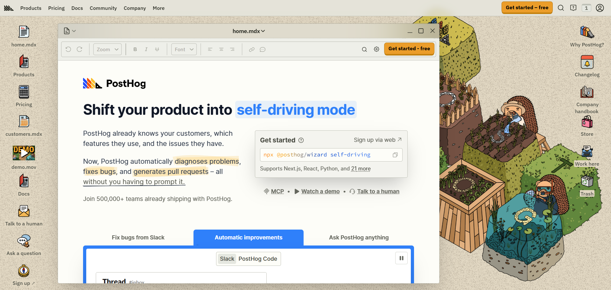Open the Docs desktop icon
This screenshot has height=290, width=611.
24,185
